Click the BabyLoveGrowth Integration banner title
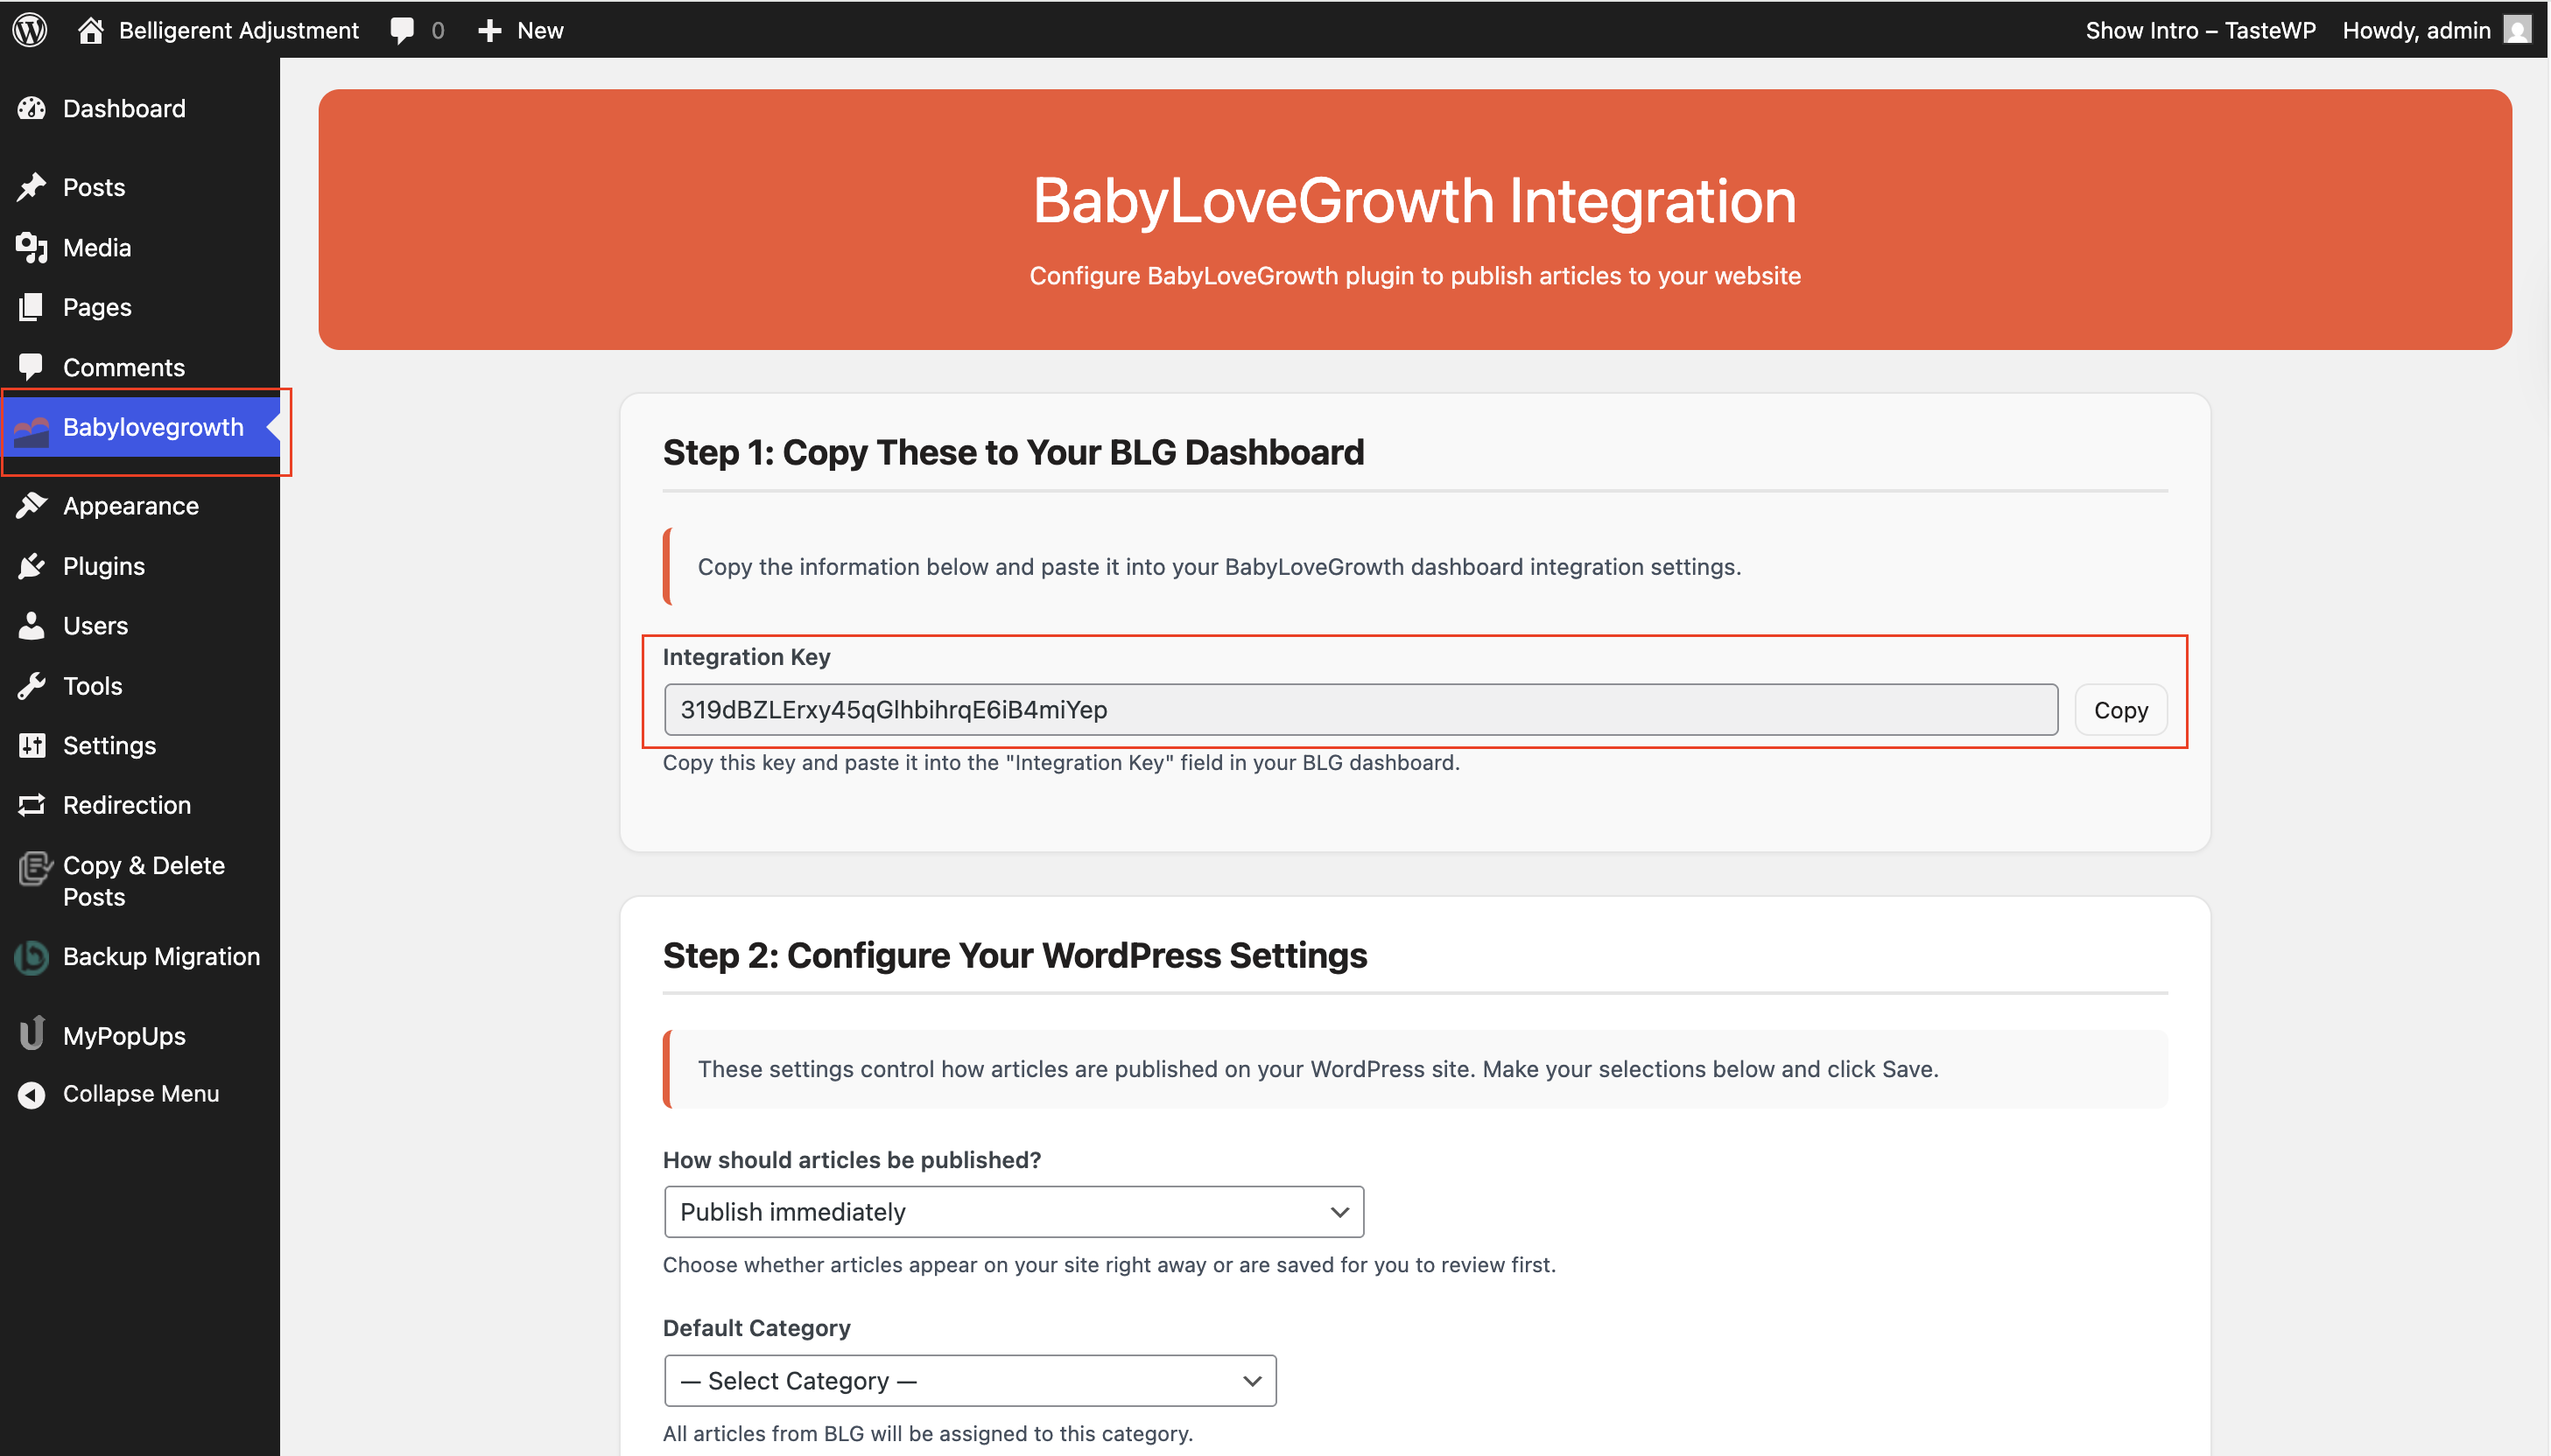This screenshot has height=1456, width=2551. coord(1415,202)
